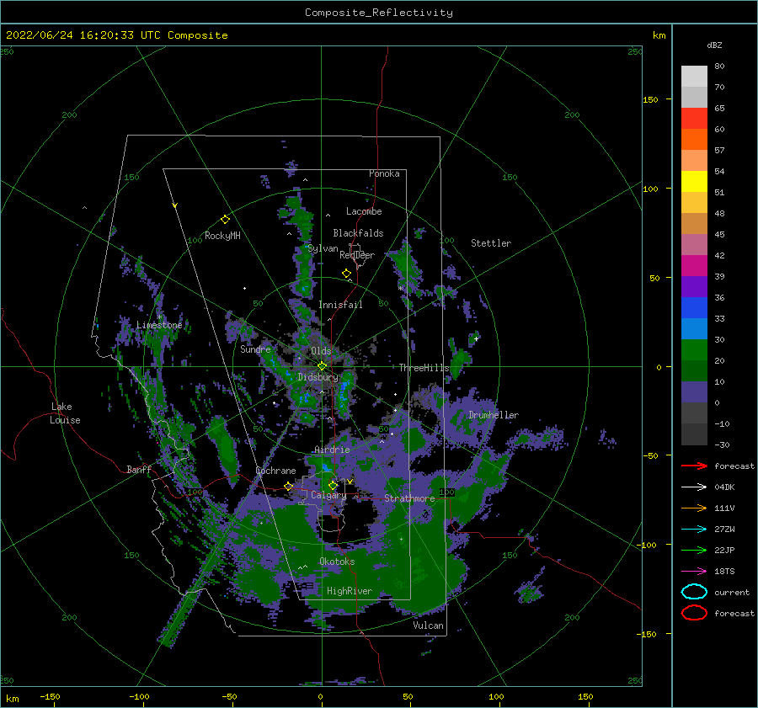Click the white 04DK arrow icon
The height and width of the screenshot is (708, 758).
pyautogui.click(x=694, y=487)
